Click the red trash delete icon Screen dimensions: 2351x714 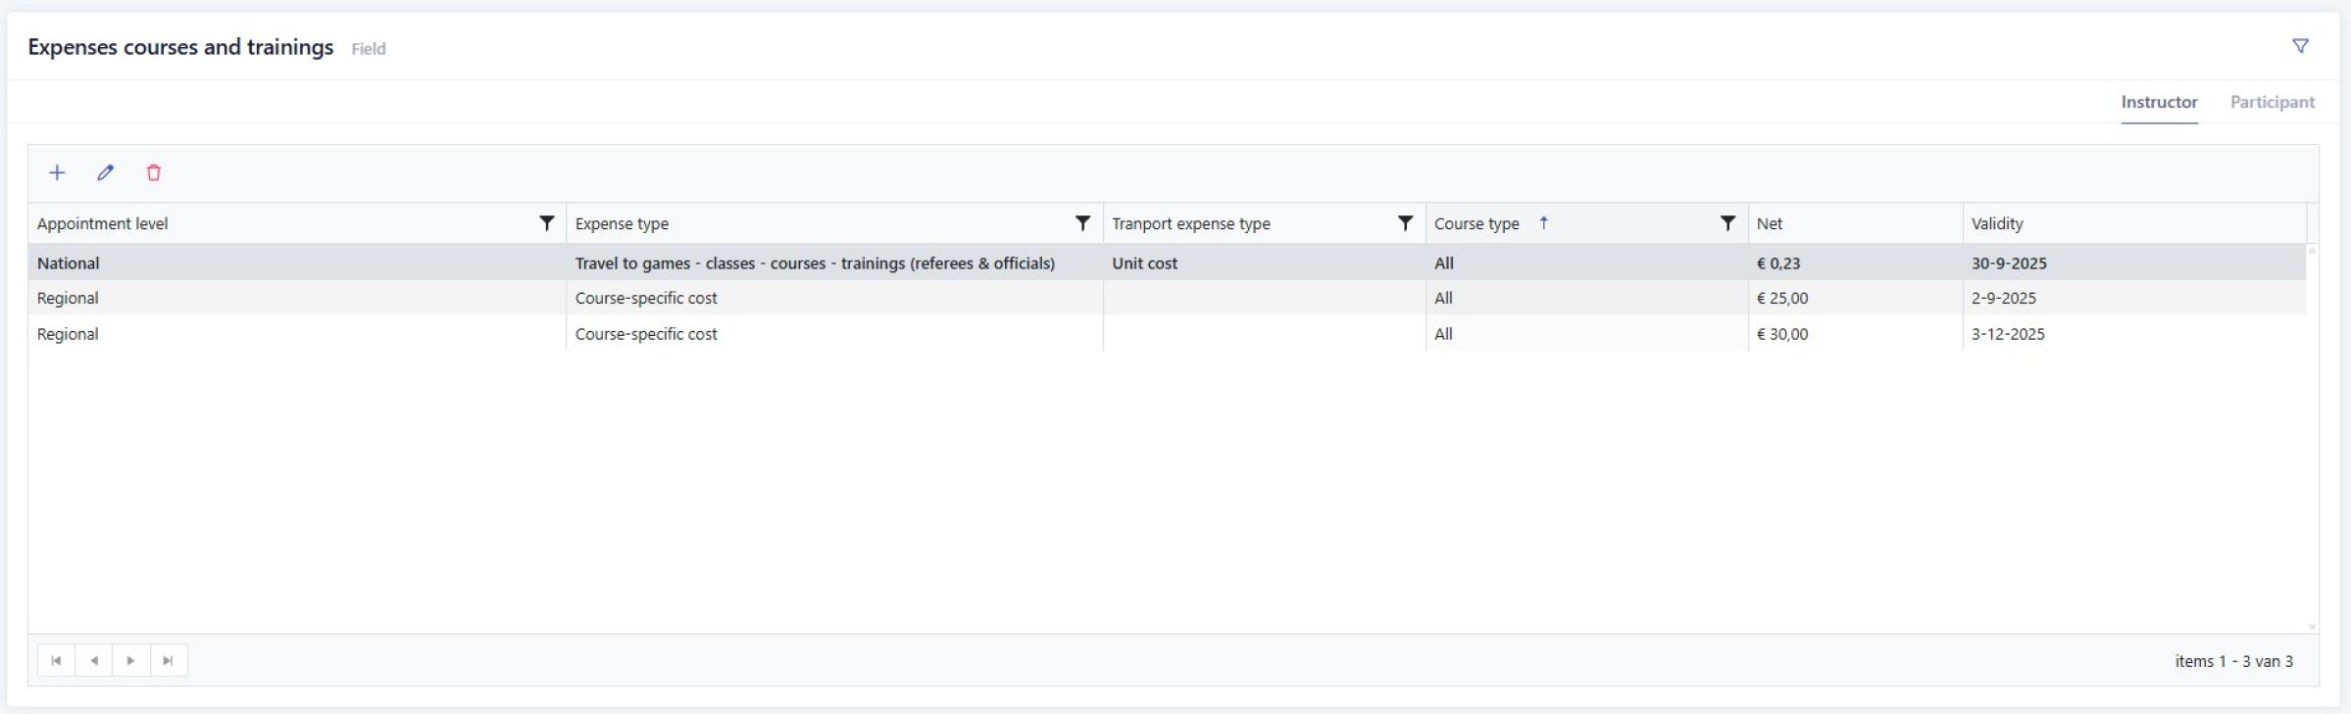(154, 173)
